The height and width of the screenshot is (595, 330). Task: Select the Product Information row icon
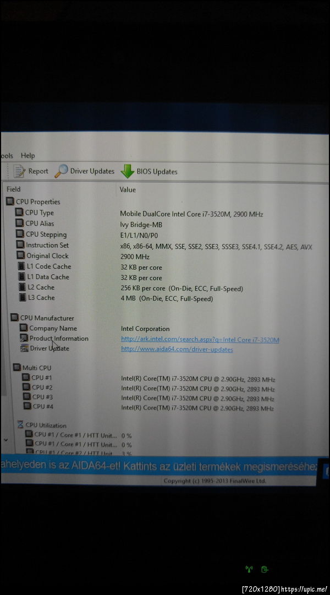coord(24,338)
